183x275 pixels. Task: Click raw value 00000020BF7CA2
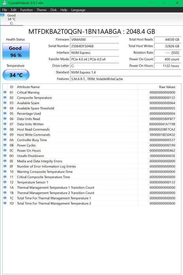(x=162, y=129)
